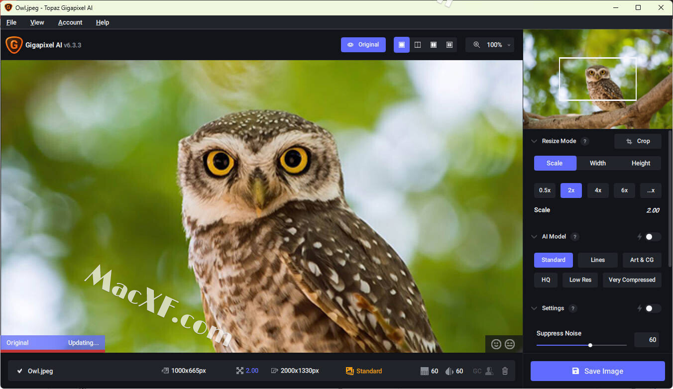This screenshot has height=389, width=673.
Task: Switch to single image view
Action: pyautogui.click(x=402, y=45)
